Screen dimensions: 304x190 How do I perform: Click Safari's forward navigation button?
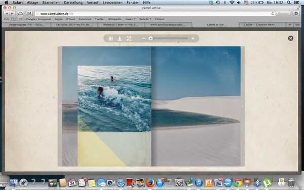[x=12, y=14]
